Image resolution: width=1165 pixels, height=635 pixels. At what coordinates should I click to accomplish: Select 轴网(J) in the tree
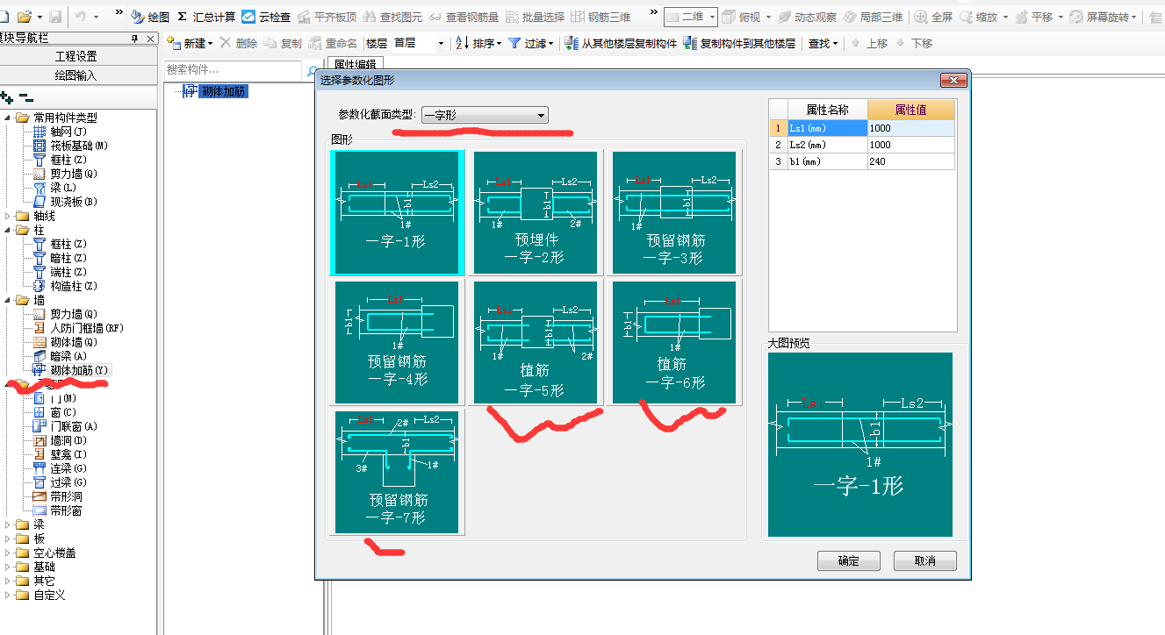point(68,132)
